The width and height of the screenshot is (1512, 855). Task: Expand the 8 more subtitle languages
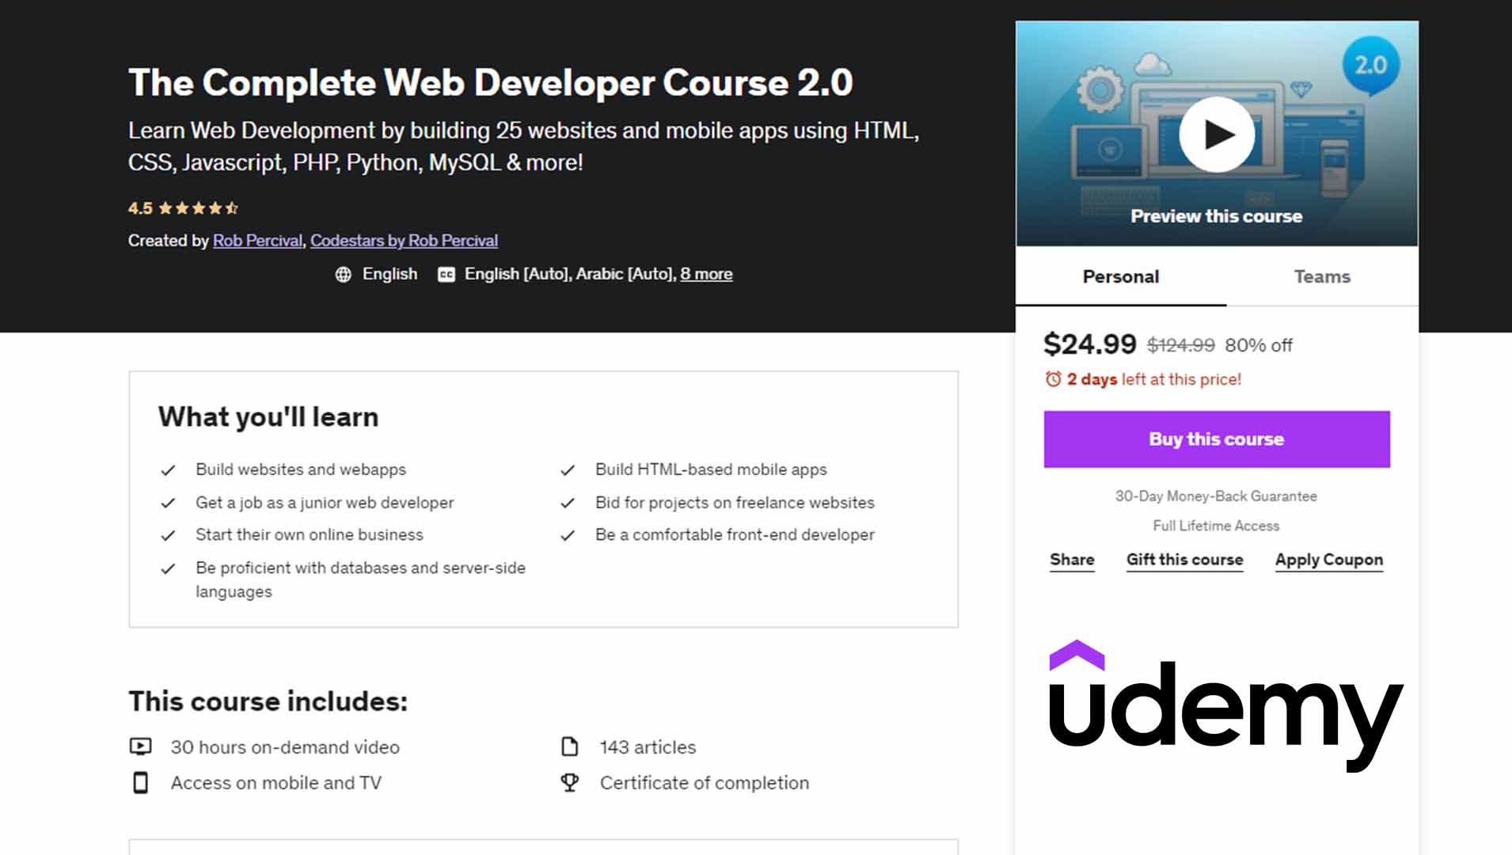coord(706,274)
